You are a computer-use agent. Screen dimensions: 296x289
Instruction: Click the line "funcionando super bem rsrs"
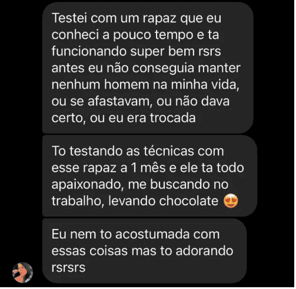(x=137, y=52)
